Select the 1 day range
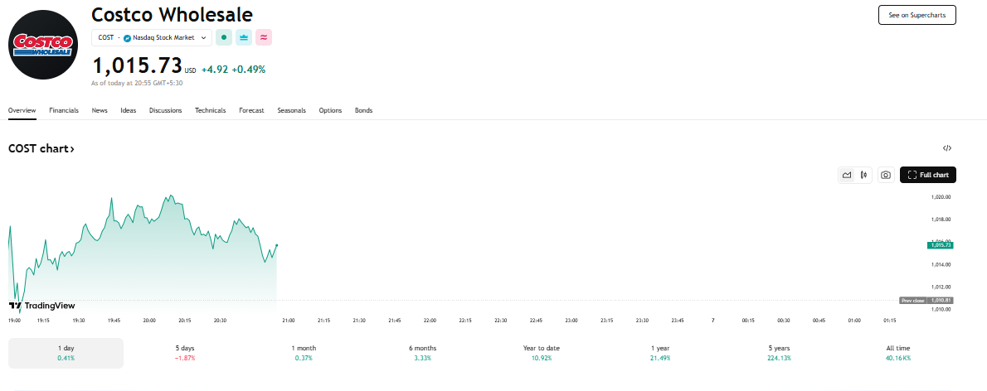Image resolution: width=987 pixels, height=391 pixels. tap(66, 353)
